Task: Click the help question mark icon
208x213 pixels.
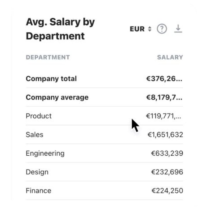Action: click(162, 29)
